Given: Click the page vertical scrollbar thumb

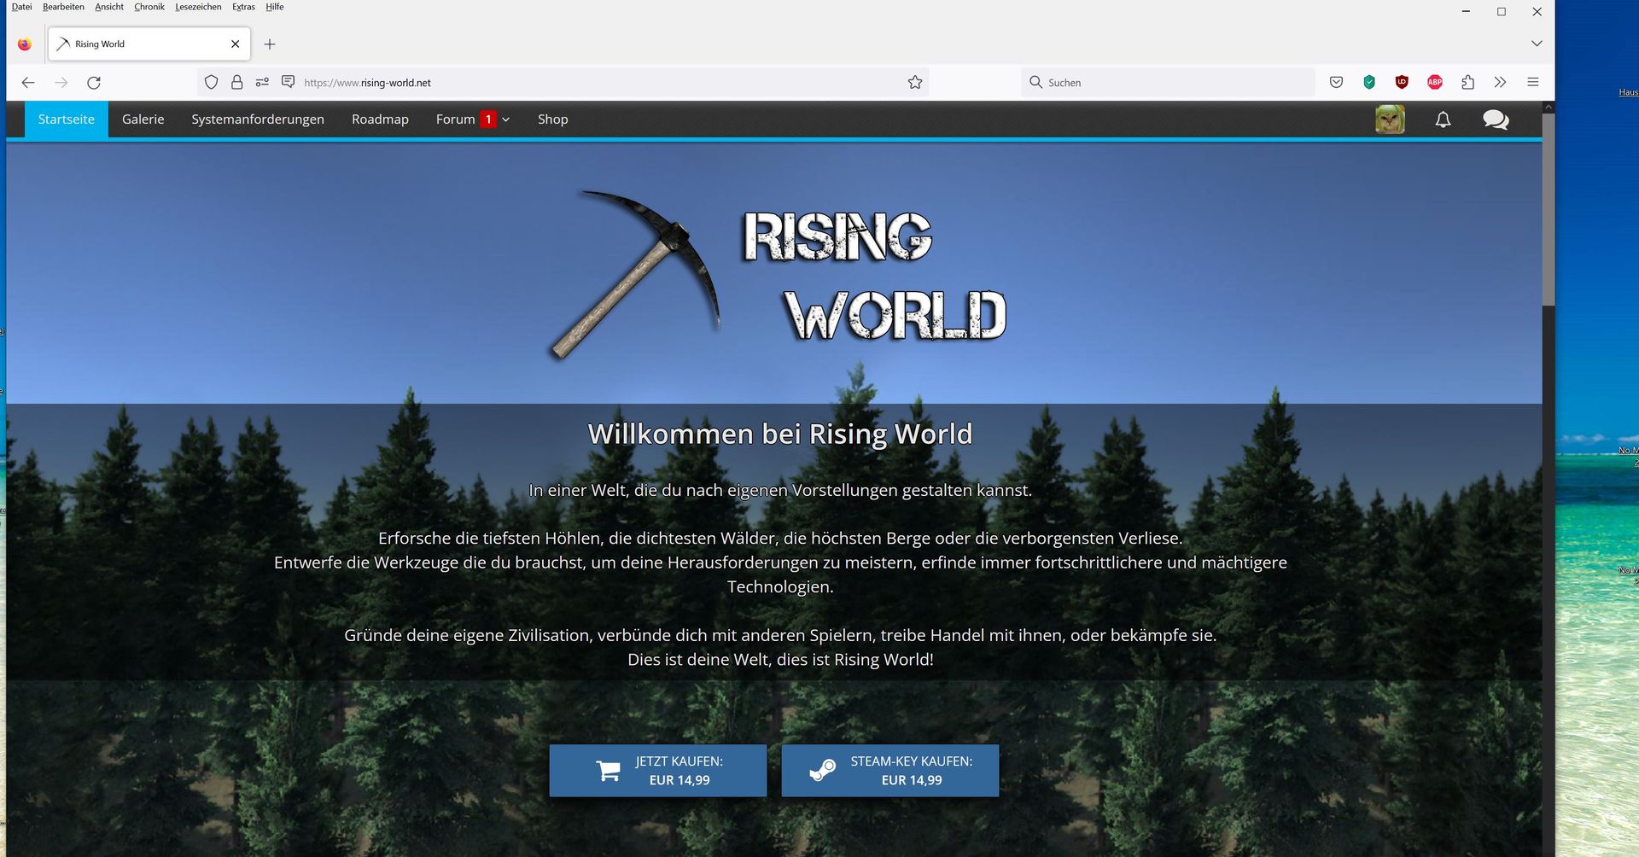Looking at the screenshot, I should point(1548,209).
